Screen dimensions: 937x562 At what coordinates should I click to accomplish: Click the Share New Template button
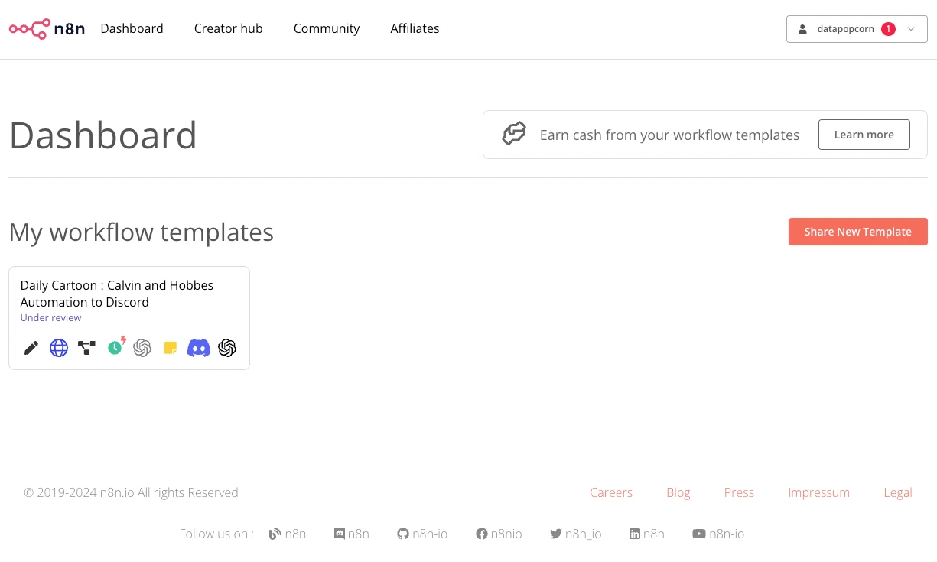[857, 232]
